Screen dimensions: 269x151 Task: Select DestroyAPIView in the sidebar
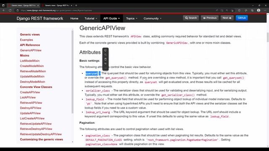coord(31,108)
